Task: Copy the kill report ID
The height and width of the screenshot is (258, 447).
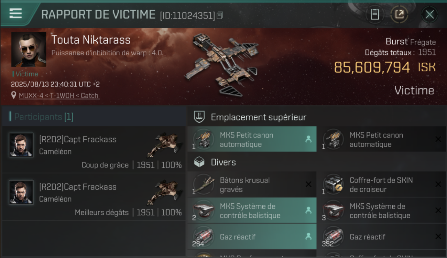Action: point(220,15)
